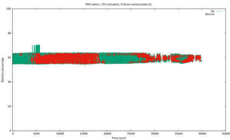Click the 'Bounce' legend label
The width and height of the screenshot is (230, 140).
coord(210,14)
